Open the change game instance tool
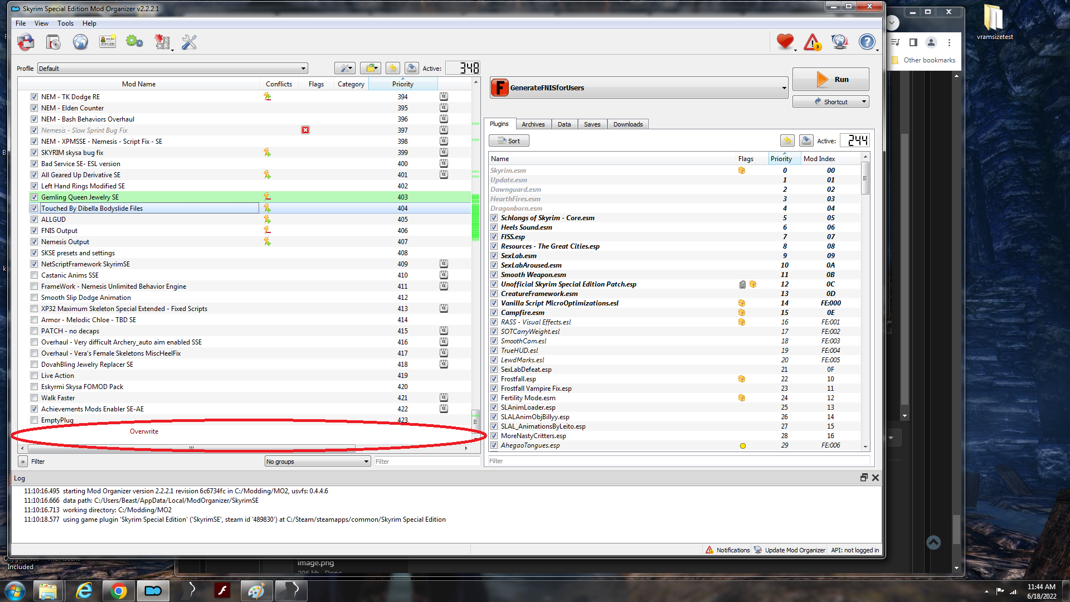Viewport: 1070px width, 602px height. (26, 42)
